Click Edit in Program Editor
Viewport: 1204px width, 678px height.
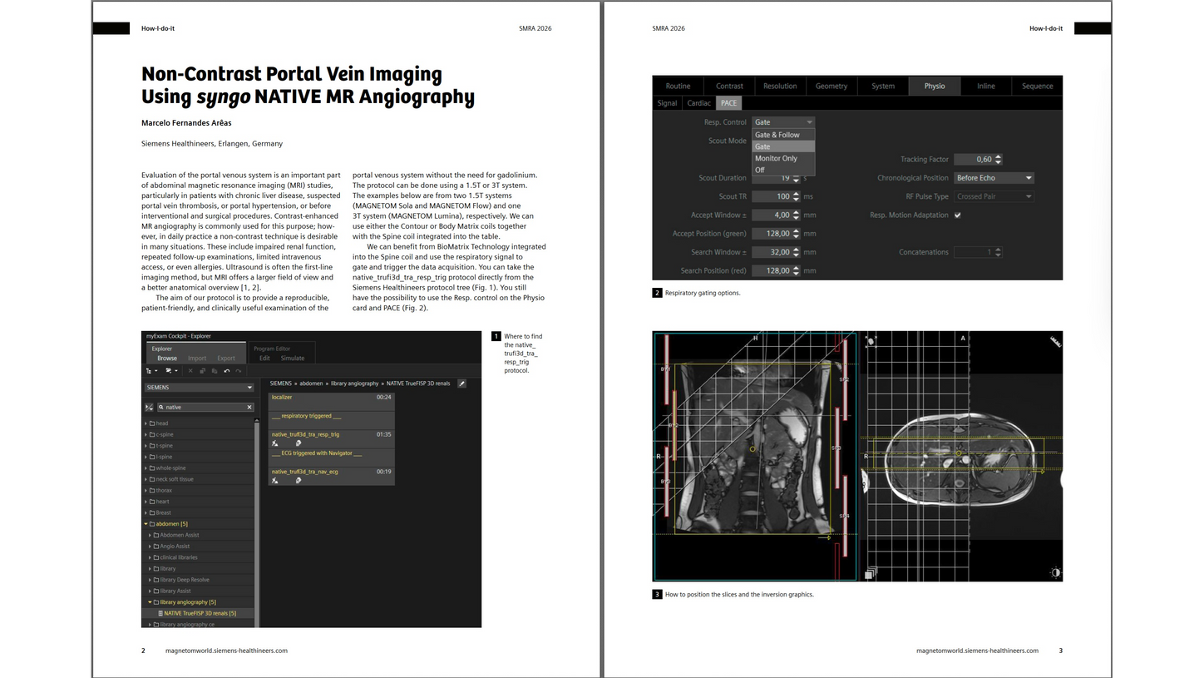[x=264, y=359]
